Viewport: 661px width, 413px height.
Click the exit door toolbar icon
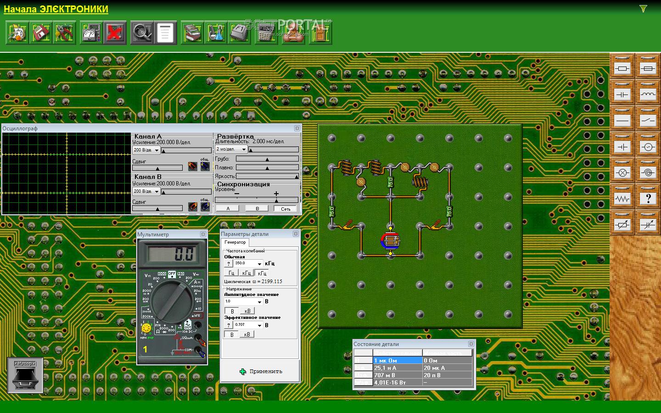tap(320, 33)
